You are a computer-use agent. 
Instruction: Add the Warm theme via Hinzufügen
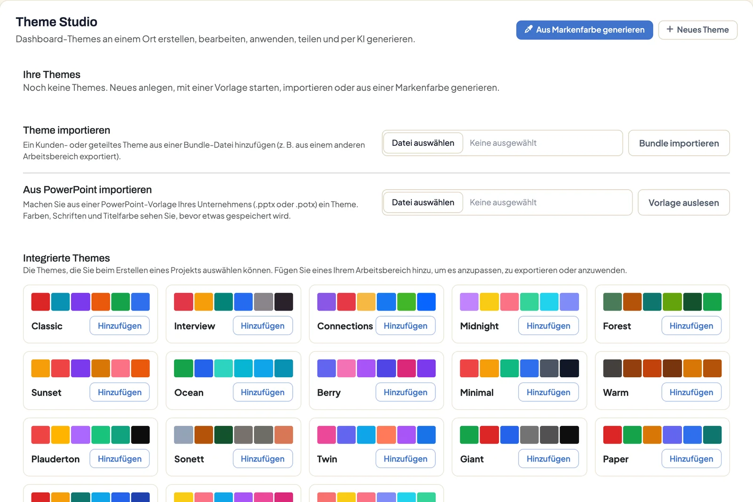pyautogui.click(x=691, y=392)
